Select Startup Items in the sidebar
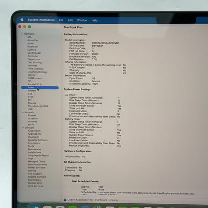The image size is (208, 208). click(x=35, y=183)
